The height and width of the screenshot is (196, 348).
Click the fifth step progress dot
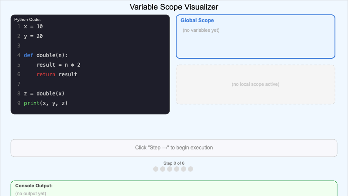(x=184, y=169)
